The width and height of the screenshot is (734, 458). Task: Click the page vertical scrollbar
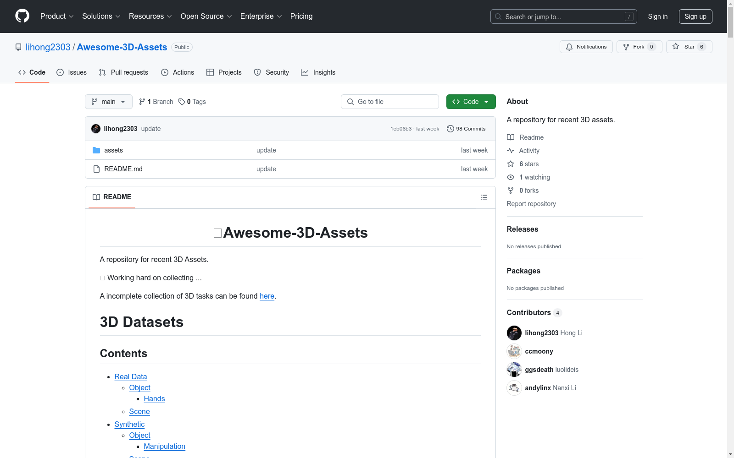730,229
